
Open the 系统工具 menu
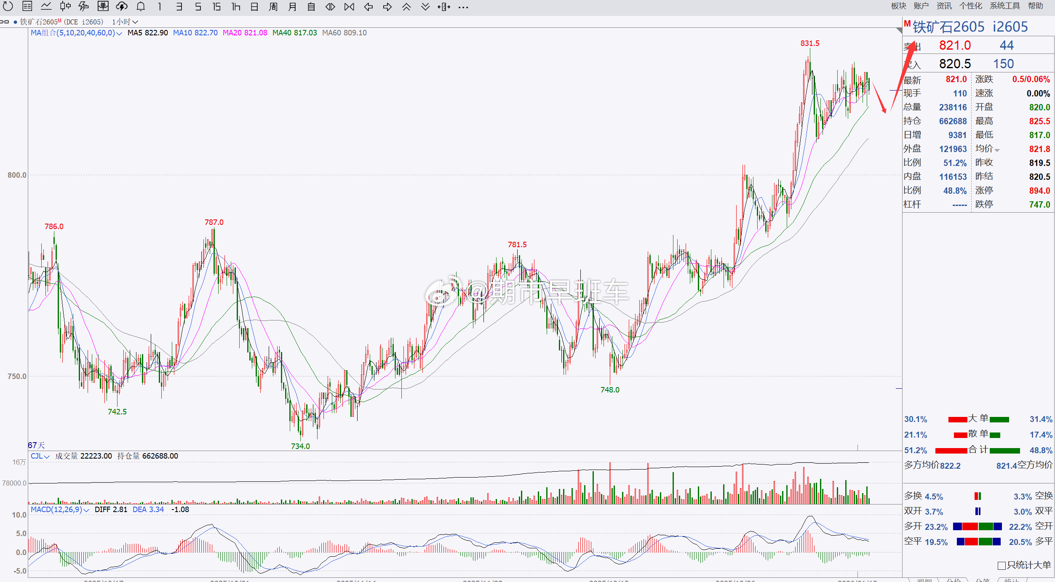(x=1004, y=6)
